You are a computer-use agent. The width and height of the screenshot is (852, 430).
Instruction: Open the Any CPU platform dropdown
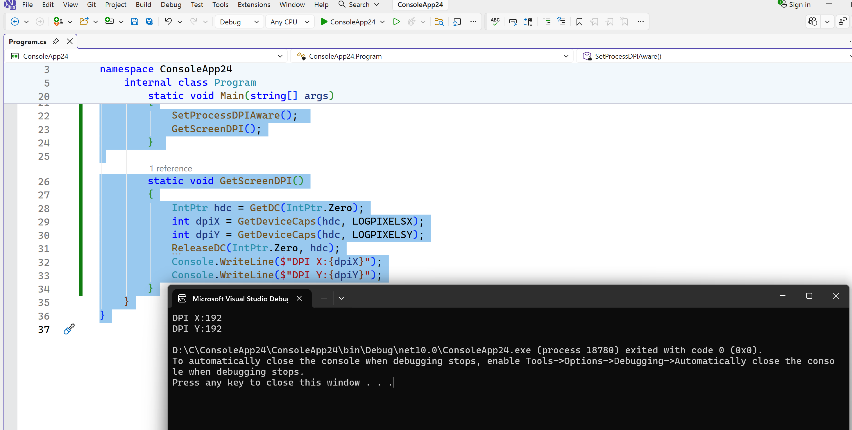pos(290,22)
